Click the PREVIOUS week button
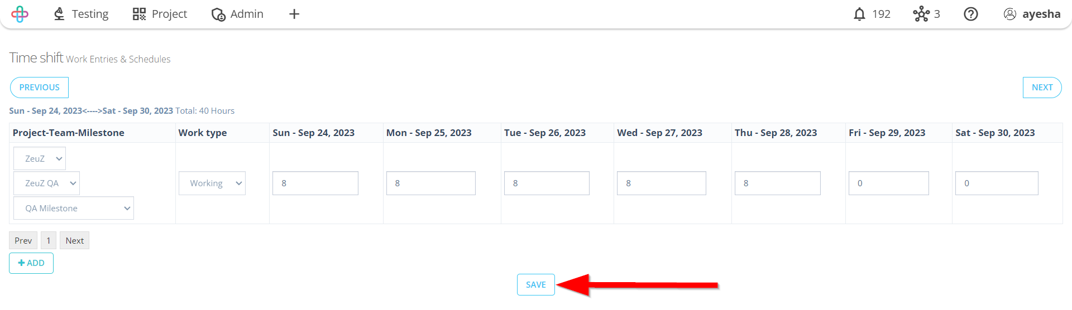 [39, 88]
